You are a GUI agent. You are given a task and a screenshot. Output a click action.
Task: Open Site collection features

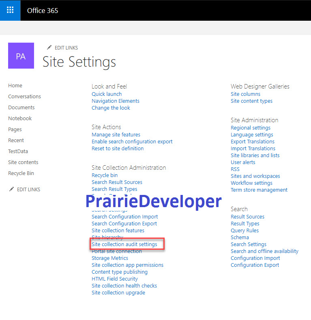[x=118, y=231]
